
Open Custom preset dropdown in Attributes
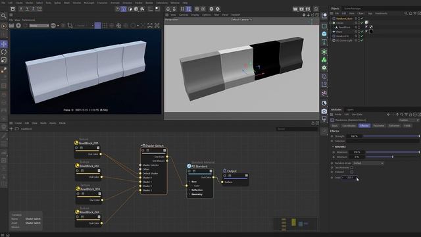[409, 120]
